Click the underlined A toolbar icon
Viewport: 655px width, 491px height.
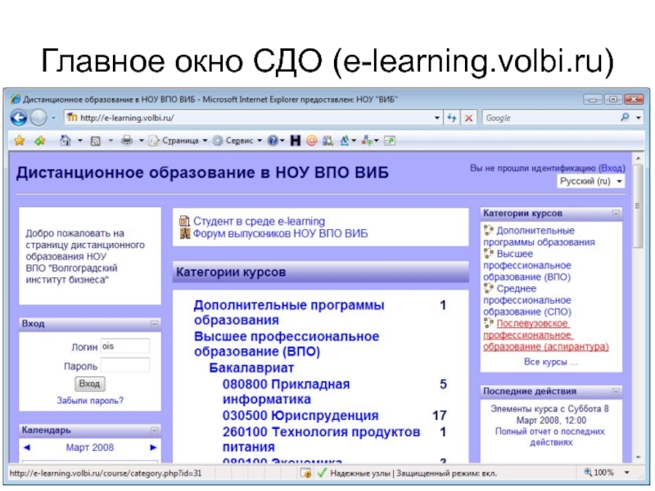(x=345, y=141)
